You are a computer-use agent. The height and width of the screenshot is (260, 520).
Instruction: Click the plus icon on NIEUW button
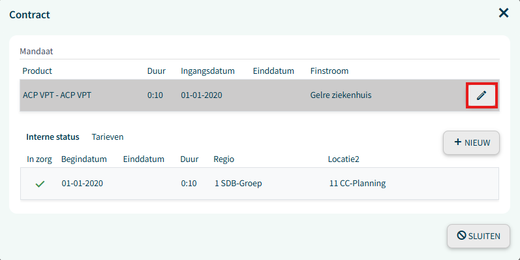457,142
